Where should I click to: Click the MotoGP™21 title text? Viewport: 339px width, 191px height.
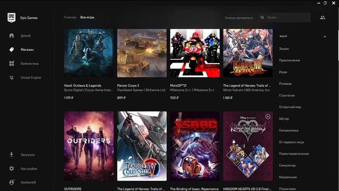point(179,85)
